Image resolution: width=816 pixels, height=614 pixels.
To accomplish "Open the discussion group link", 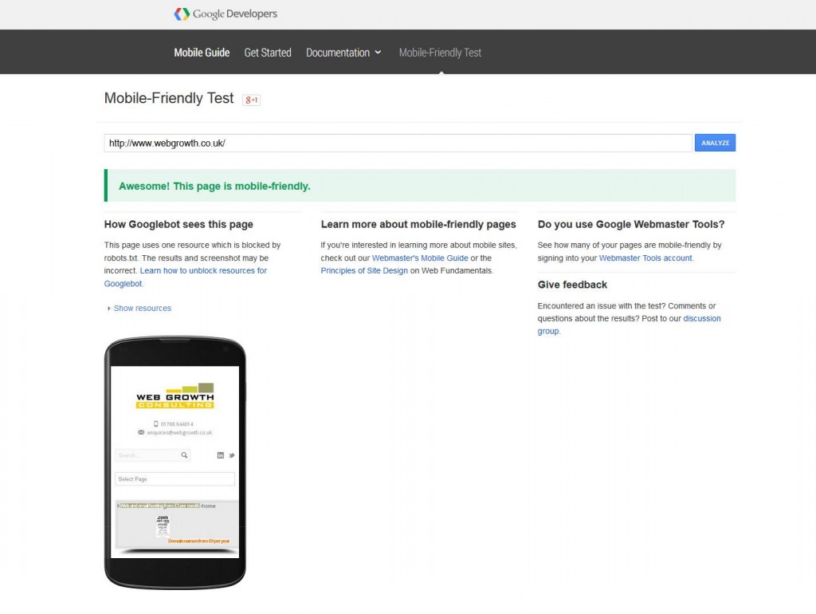I will point(630,325).
